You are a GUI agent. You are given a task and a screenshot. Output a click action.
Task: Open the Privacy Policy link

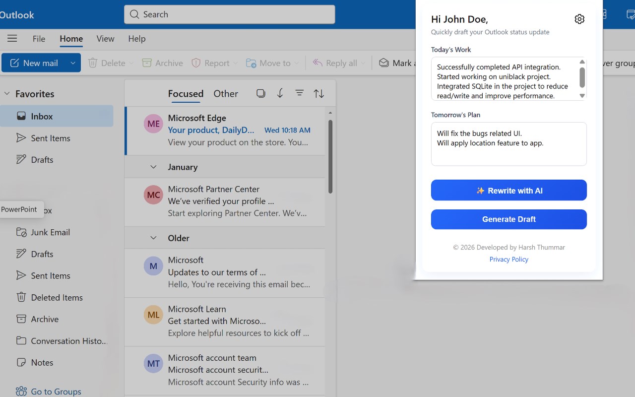[x=509, y=259]
